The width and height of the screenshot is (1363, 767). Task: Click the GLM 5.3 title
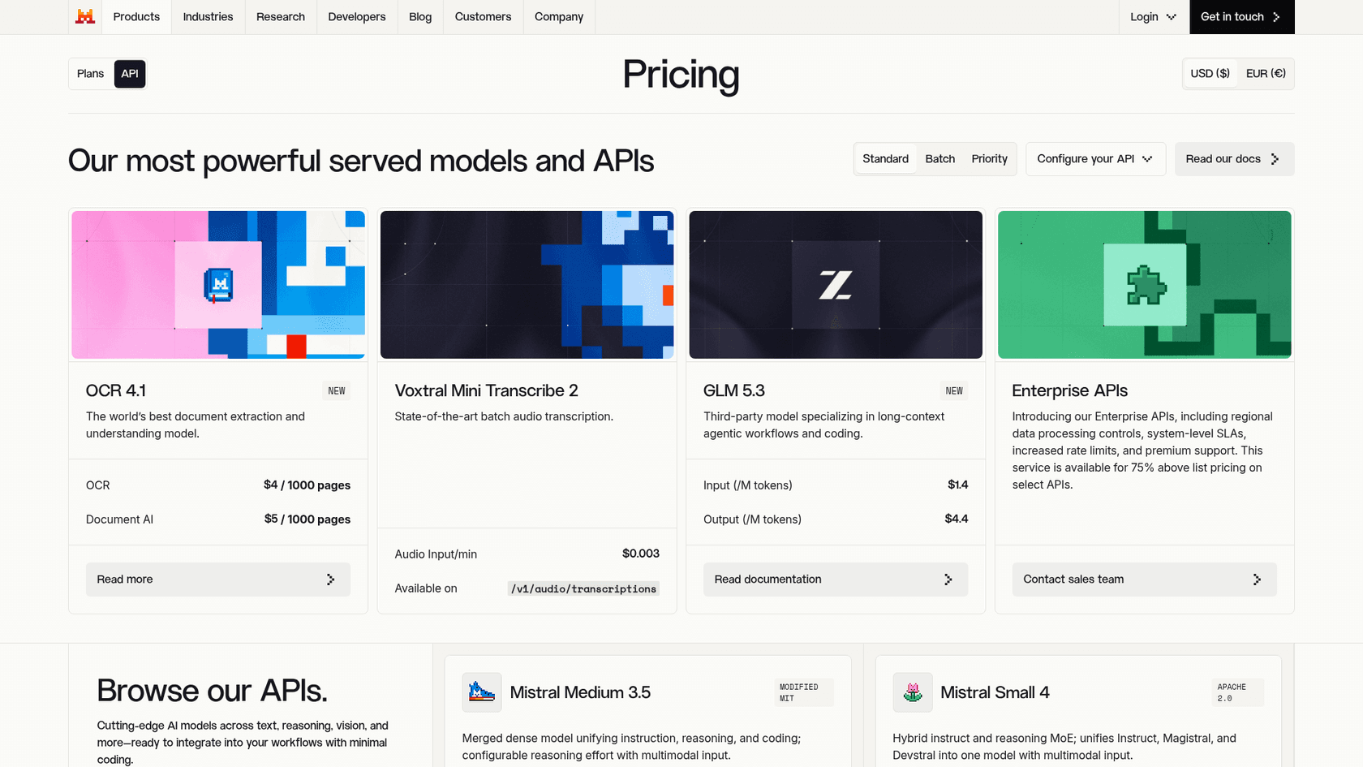pyautogui.click(x=734, y=391)
